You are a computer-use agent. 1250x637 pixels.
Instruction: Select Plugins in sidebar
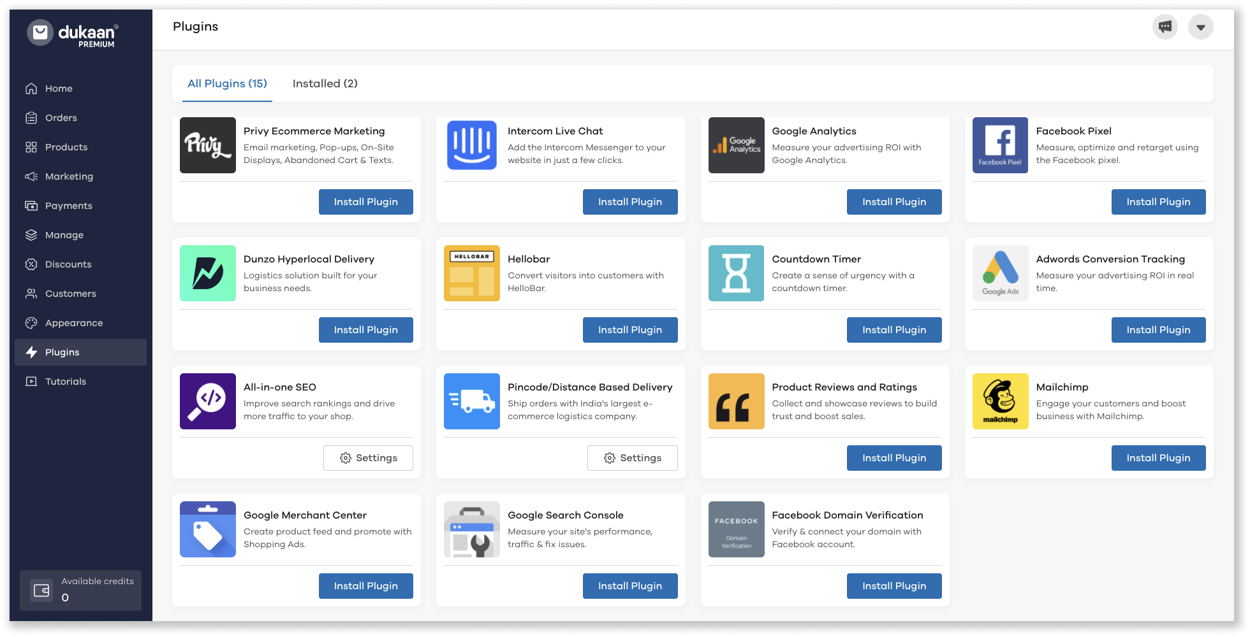(80, 352)
